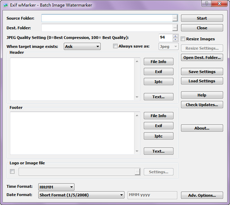This screenshot has height=205, width=230.
Task: Open Adv. Options button
Action: pos(202,195)
